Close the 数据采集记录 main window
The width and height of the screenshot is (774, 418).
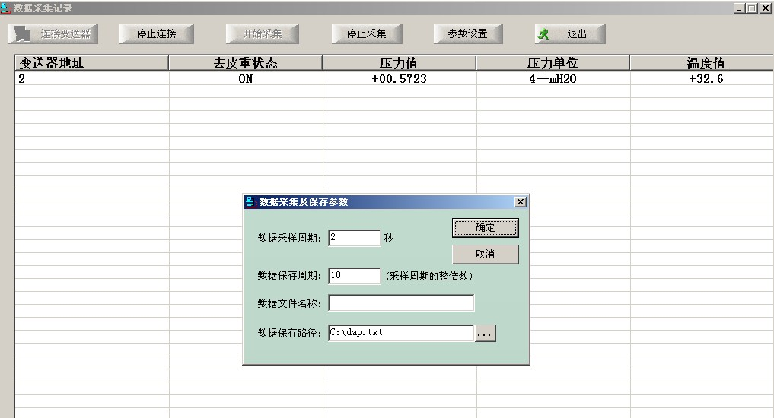point(765,8)
